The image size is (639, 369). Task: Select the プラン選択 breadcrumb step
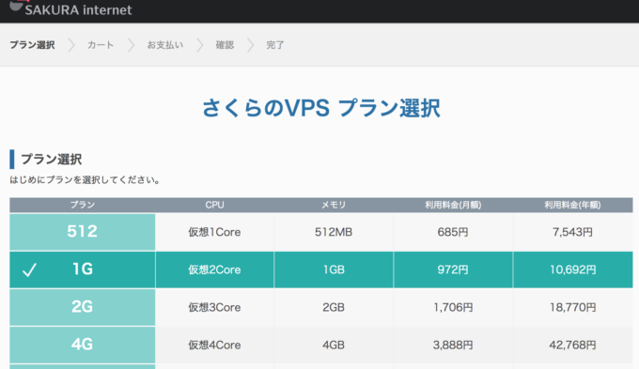[x=32, y=45]
